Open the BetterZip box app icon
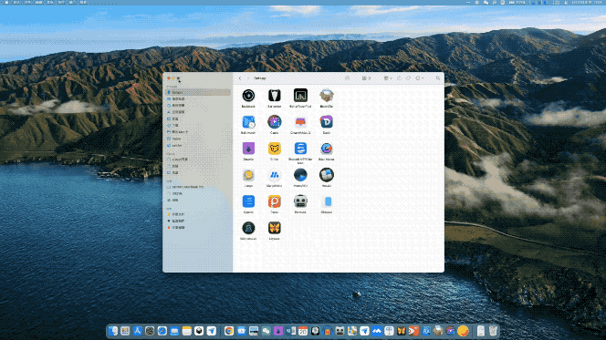 [327, 96]
